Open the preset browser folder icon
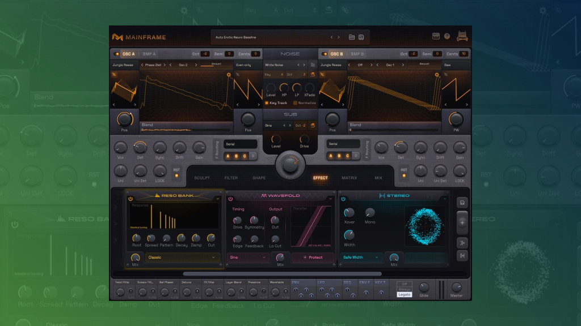581x326 pixels. [x=352, y=37]
